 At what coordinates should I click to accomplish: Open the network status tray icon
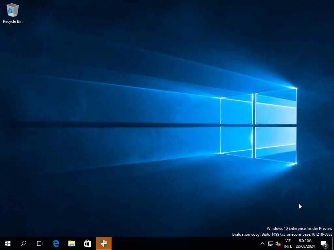click(x=270, y=243)
